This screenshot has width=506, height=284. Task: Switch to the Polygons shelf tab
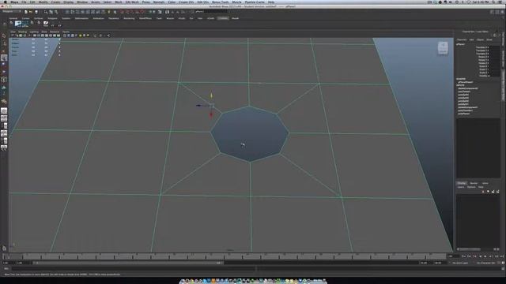click(x=52, y=18)
